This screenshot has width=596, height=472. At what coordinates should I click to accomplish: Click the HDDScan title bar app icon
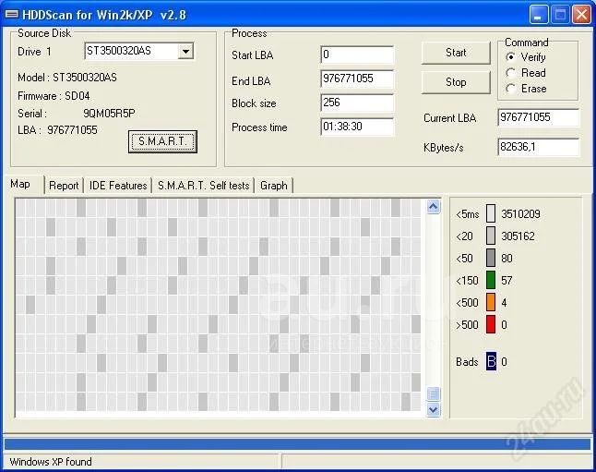pyautogui.click(x=11, y=15)
